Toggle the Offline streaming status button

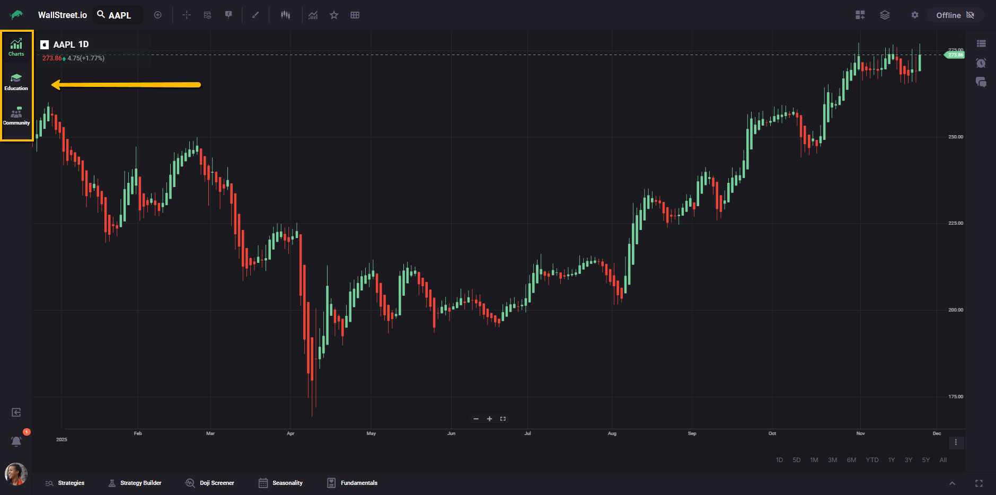click(x=955, y=15)
